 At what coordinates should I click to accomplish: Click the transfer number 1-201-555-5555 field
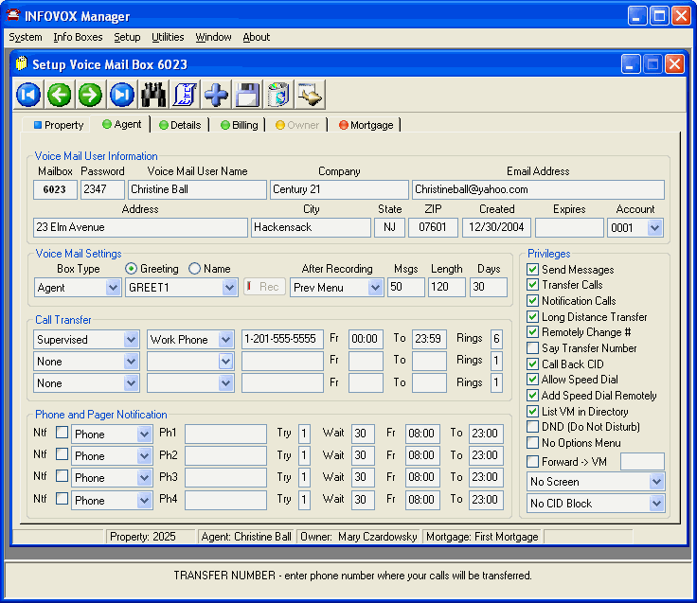(x=282, y=339)
